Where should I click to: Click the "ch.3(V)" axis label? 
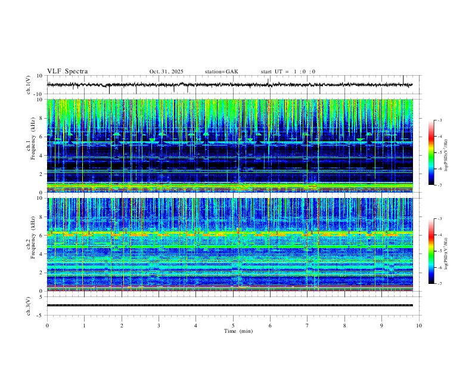click(x=29, y=306)
